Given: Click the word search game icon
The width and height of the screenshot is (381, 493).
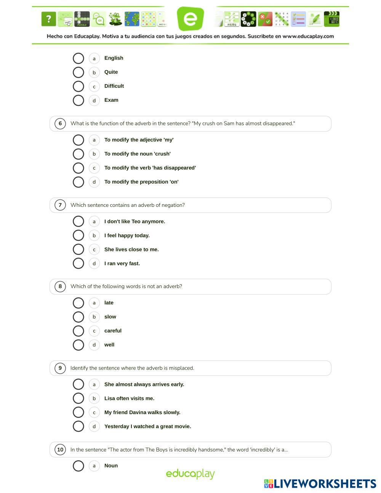Looking at the screenshot, I should click(282, 19).
